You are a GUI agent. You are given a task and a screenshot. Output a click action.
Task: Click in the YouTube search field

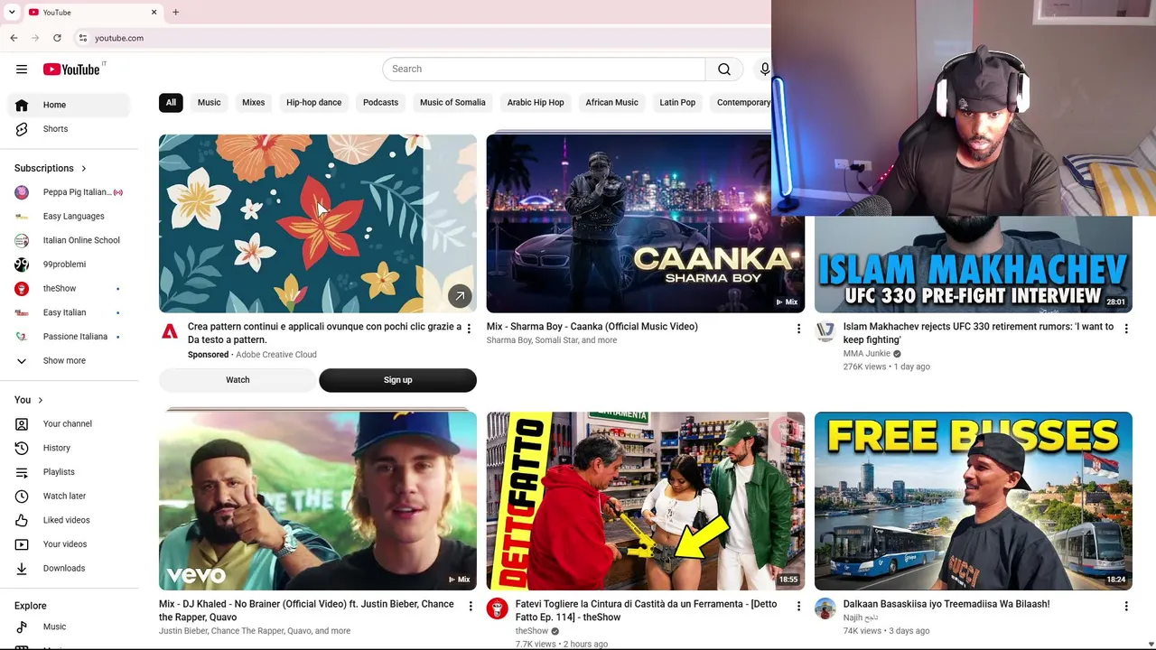pyautogui.click(x=544, y=70)
